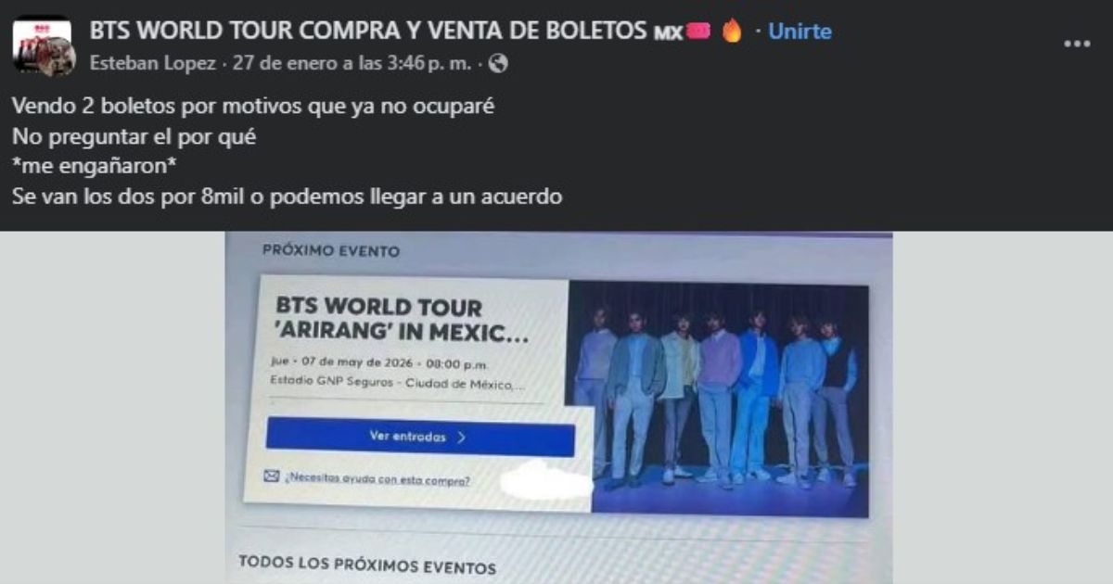Image resolution: width=1113 pixels, height=584 pixels.
Task: Open the BTS WORLD TOUR group name
Action: click(367, 31)
